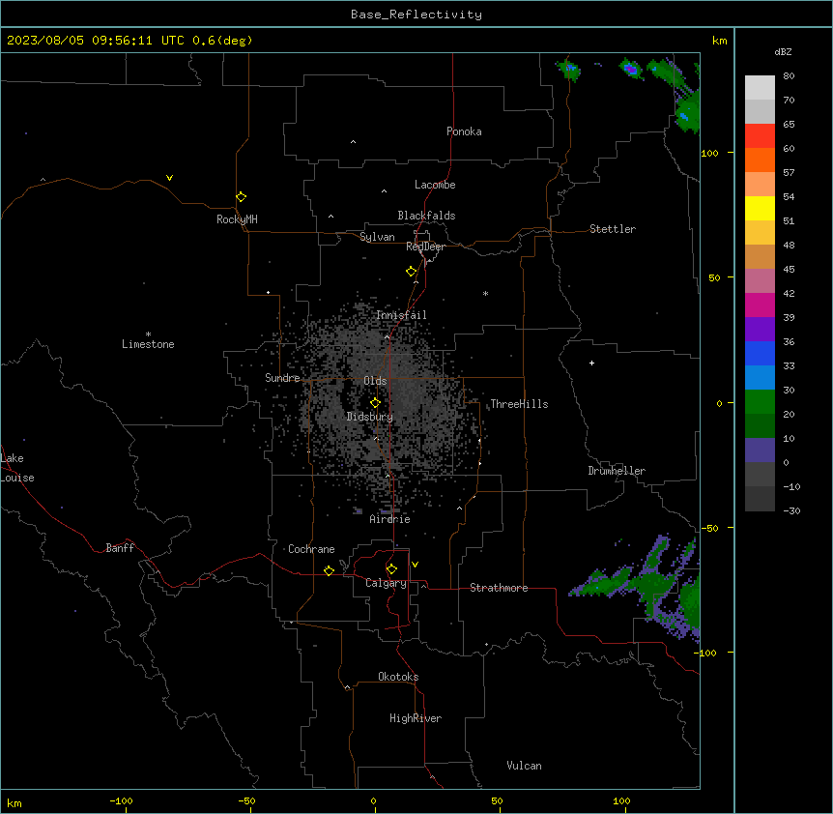This screenshot has width=833, height=814.
Task: Click the light gray 70-80 dBZ swatch
Action: pyautogui.click(x=760, y=88)
